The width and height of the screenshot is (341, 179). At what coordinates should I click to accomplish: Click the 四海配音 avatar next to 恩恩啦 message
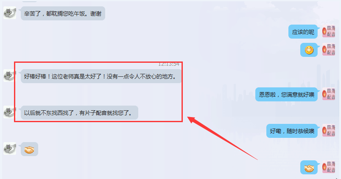tap(329, 94)
